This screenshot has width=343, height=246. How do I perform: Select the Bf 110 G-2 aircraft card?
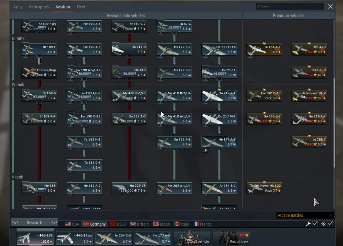tap(129, 26)
